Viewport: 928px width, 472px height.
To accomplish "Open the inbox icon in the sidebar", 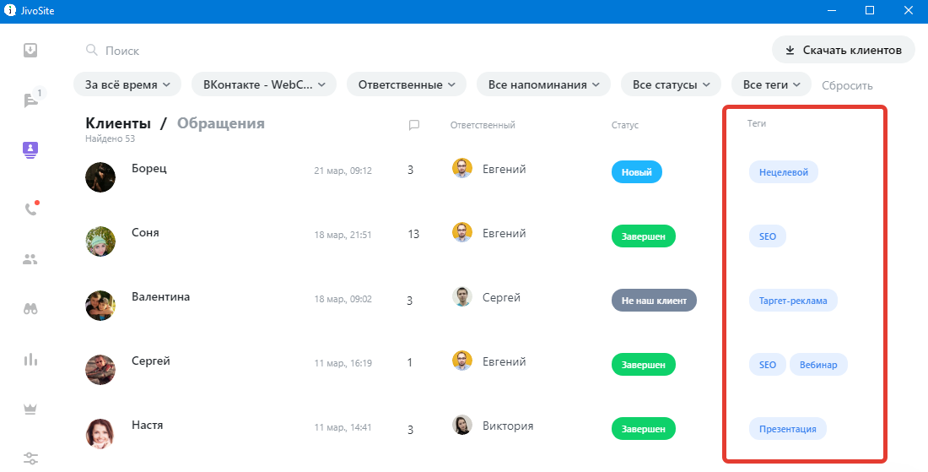I will click(x=30, y=51).
